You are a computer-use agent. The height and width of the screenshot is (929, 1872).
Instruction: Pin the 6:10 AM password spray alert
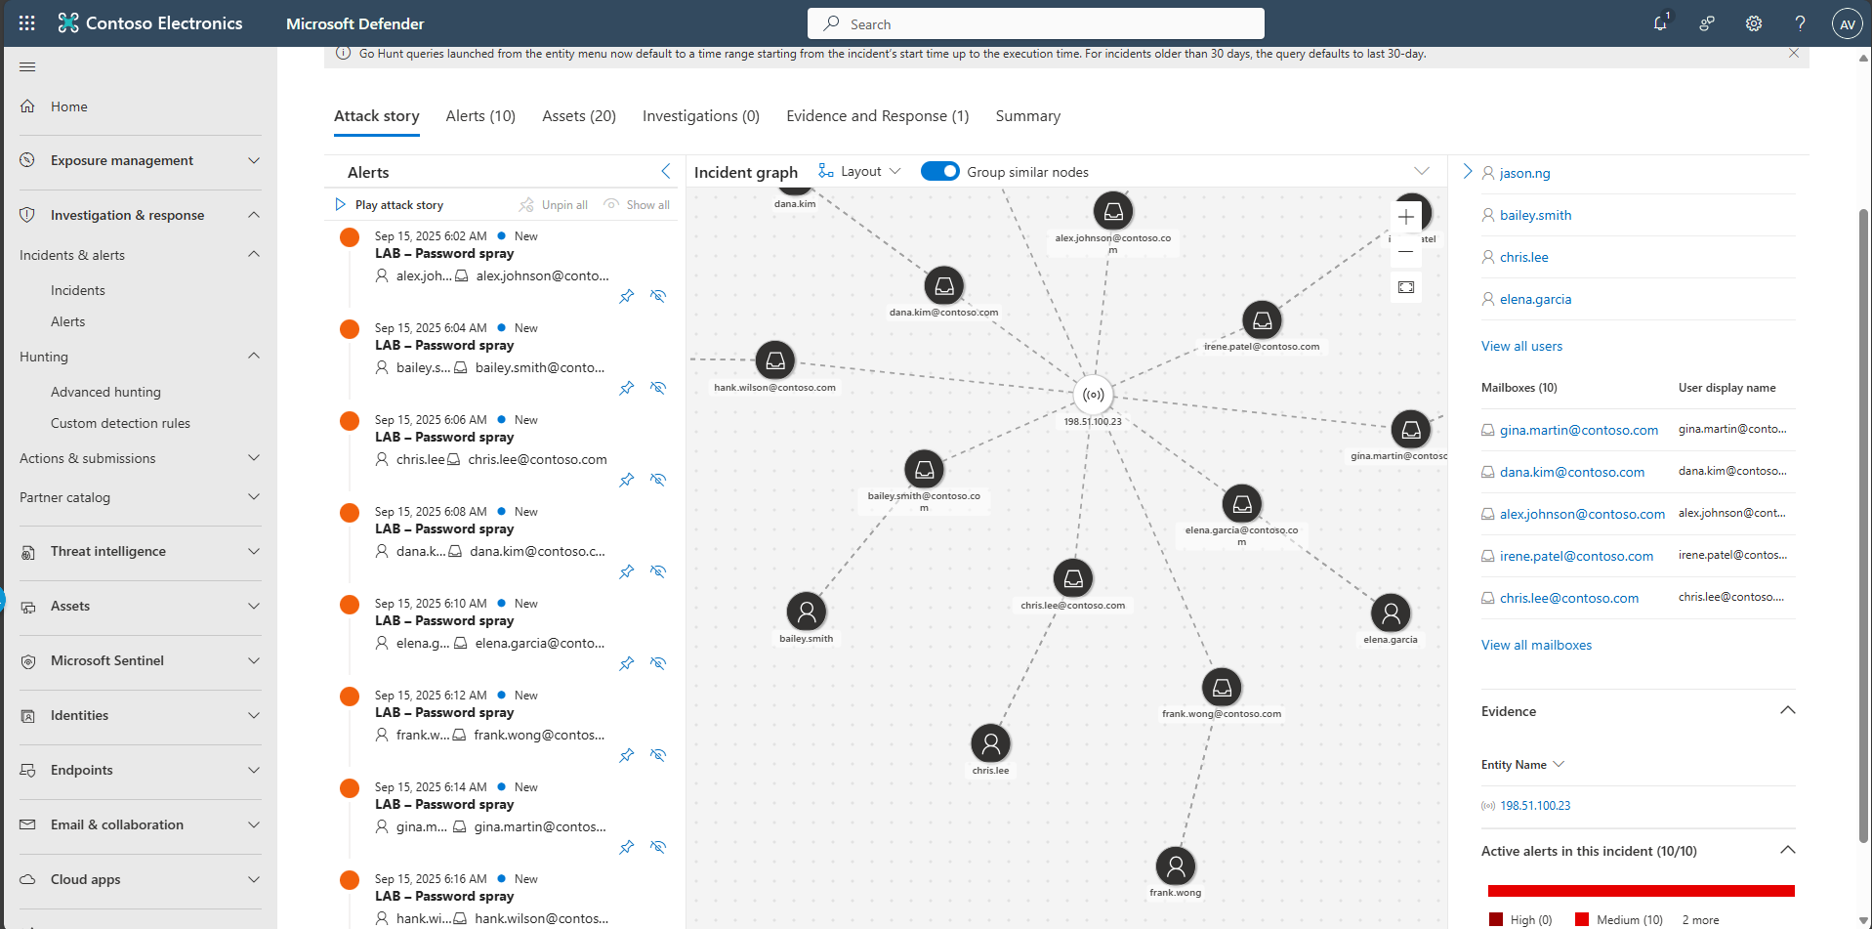click(627, 663)
